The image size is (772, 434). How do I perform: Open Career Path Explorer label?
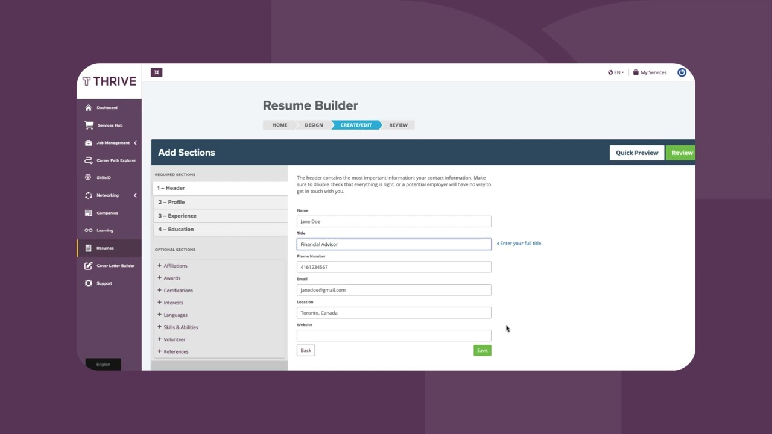[x=116, y=160]
